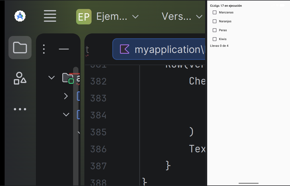This screenshot has width=290, height=186.
Task: Open project panel options vertical dots
Action: coord(44,49)
